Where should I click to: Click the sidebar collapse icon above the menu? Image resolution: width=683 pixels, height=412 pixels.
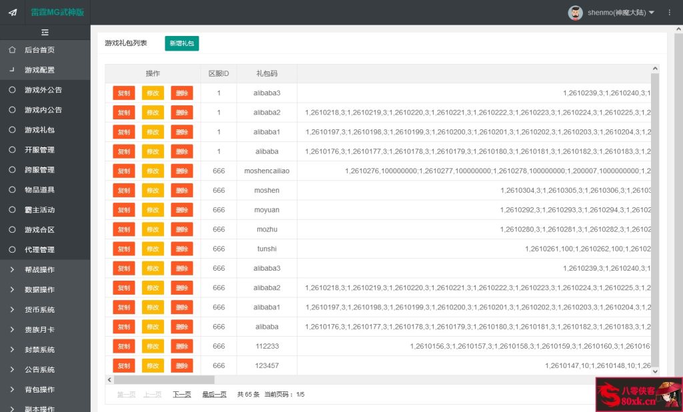tap(45, 32)
